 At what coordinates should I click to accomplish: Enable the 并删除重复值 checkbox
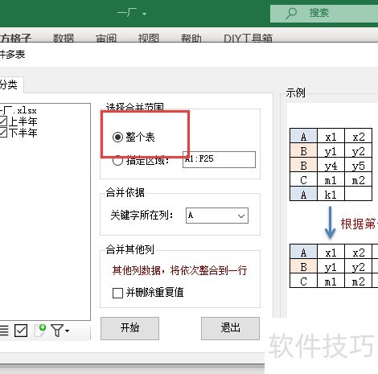(117, 293)
